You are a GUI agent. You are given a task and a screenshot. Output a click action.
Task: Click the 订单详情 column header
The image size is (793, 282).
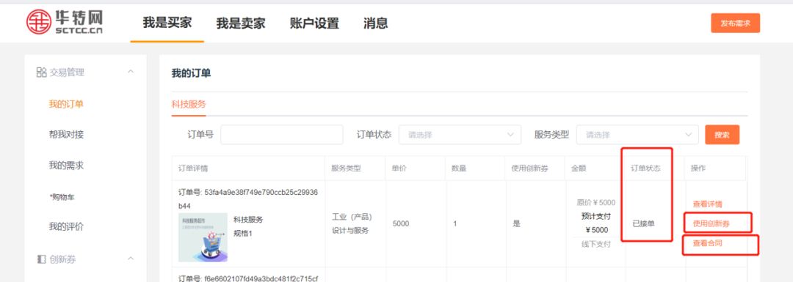pyautogui.click(x=193, y=168)
